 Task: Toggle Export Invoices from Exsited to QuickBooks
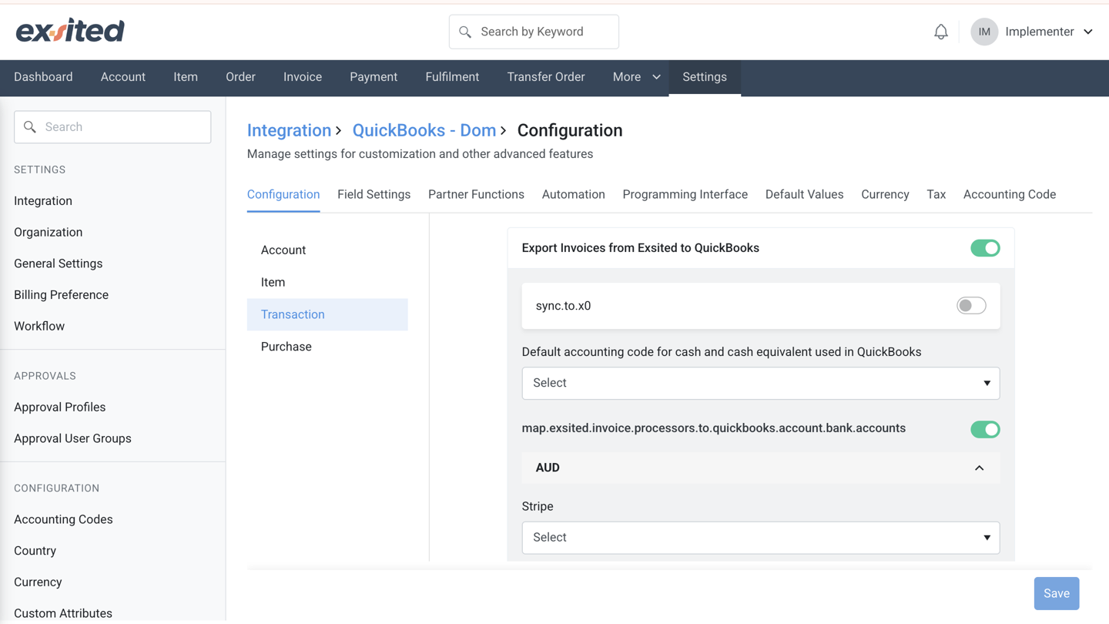(x=985, y=248)
